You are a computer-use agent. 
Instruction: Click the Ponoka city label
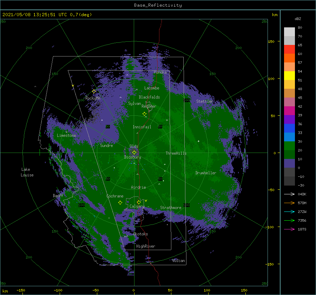[160, 72]
